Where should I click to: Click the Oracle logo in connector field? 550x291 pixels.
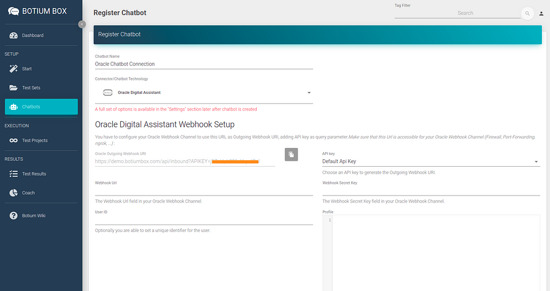[x=107, y=93]
